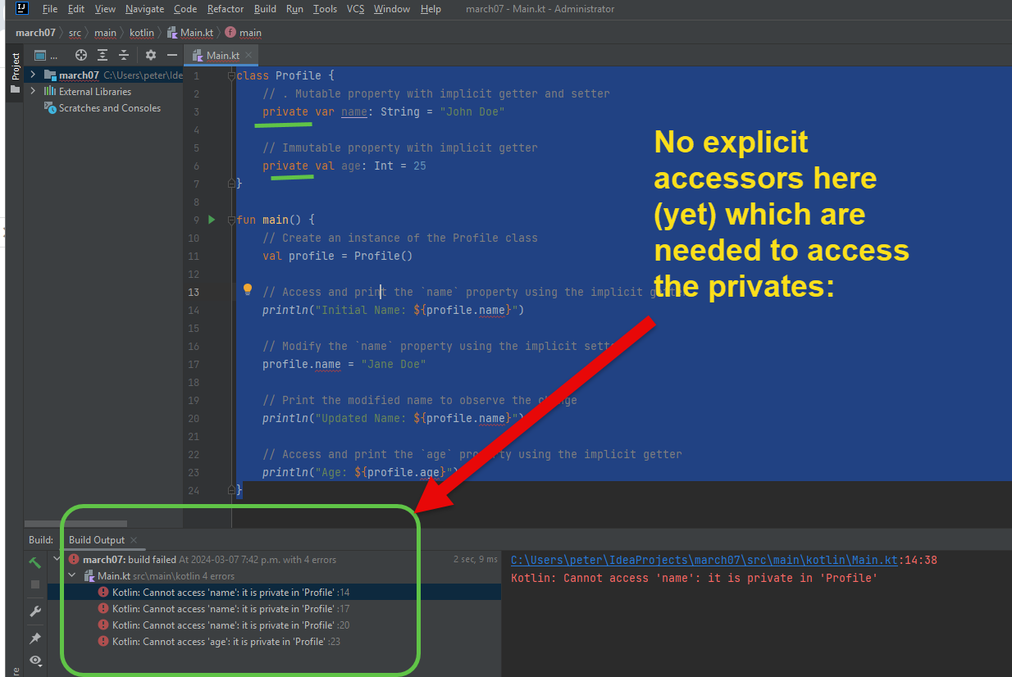Open the VCS menu

click(x=356, y=9)
